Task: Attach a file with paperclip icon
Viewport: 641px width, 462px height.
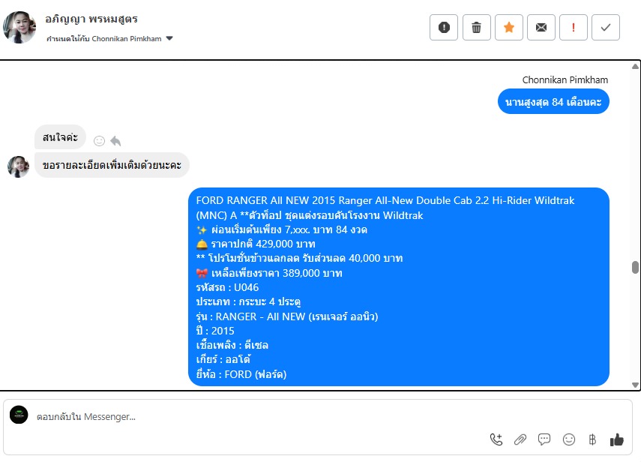Action: pyautogui.click(x=520, y=439)
